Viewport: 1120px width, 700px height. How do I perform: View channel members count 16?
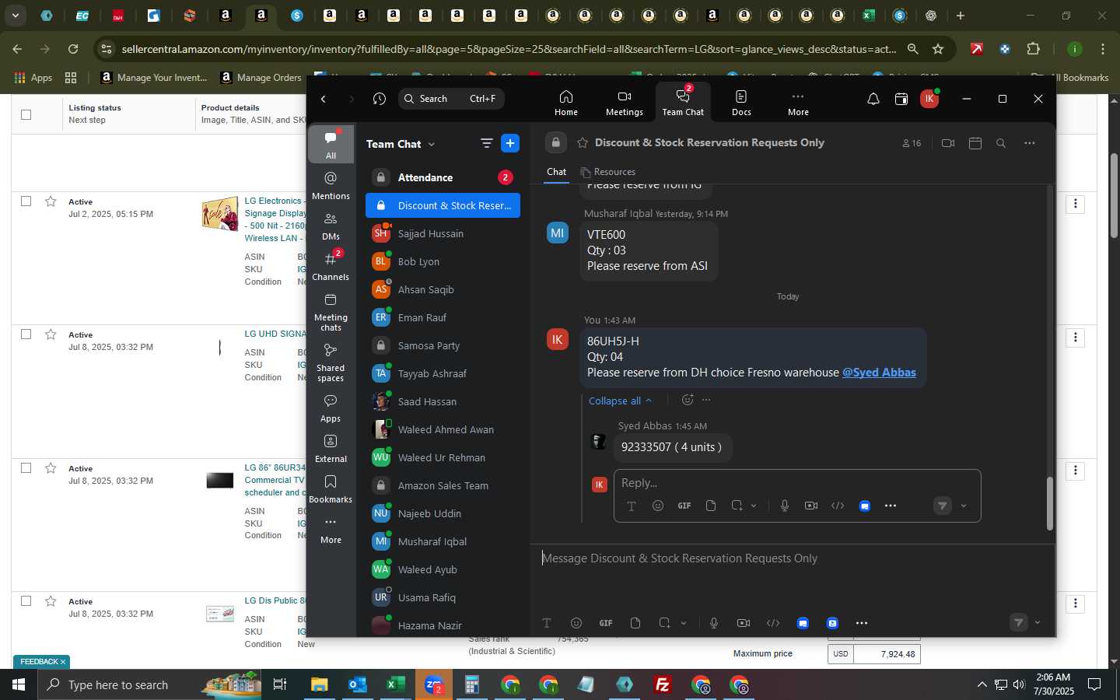point(912,143)
